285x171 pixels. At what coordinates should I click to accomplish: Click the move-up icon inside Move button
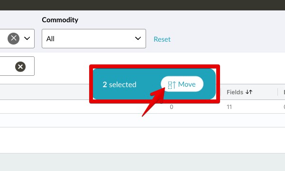(172, 85)
